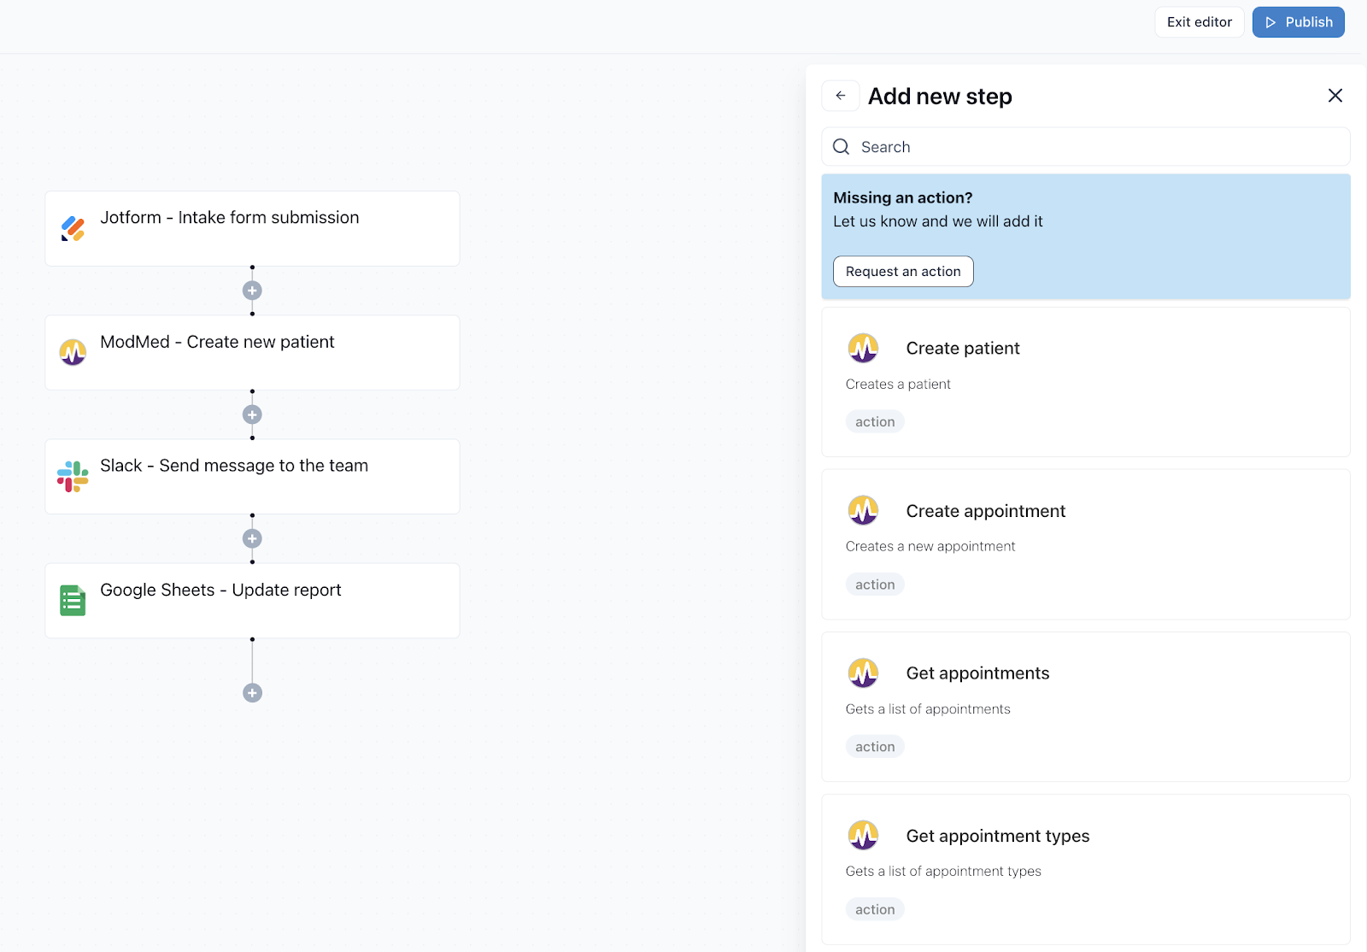Image resolution: width=1367 pixels, height=952 pixels.
Task: Open the Jotform Intake form submission step
Action: 252,229
